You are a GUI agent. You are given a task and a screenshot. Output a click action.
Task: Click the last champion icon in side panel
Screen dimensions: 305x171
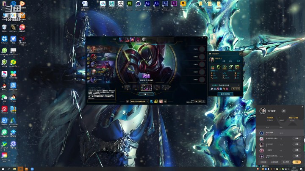[237, 67]
